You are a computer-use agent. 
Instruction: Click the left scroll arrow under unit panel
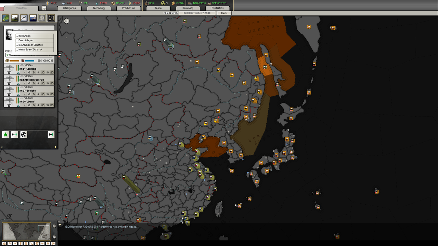[x=2, y=147]
